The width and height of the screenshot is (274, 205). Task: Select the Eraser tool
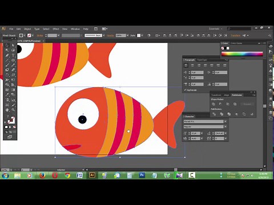(x=13, y=70)
